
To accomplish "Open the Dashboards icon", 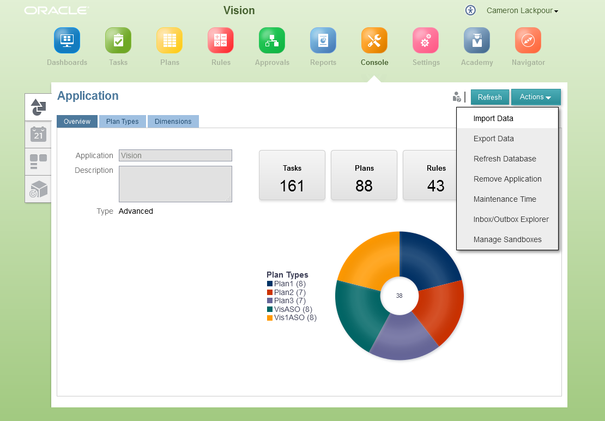I will [66, 40].
